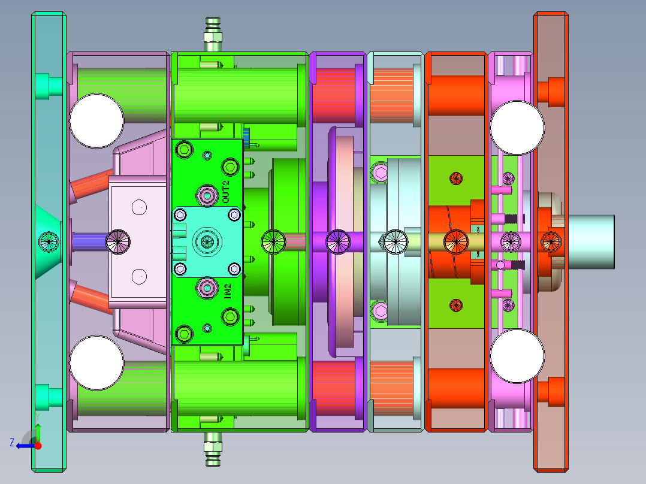Select the purple disc flange at center
The height and width of the screenshot is (484, 646).
333,242
